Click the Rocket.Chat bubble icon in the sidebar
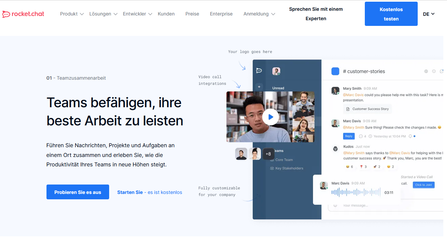 pyautogui.click(x=259, y=70)
